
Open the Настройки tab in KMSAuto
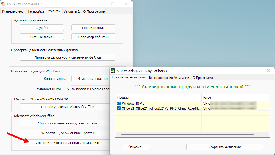(35, 11)
